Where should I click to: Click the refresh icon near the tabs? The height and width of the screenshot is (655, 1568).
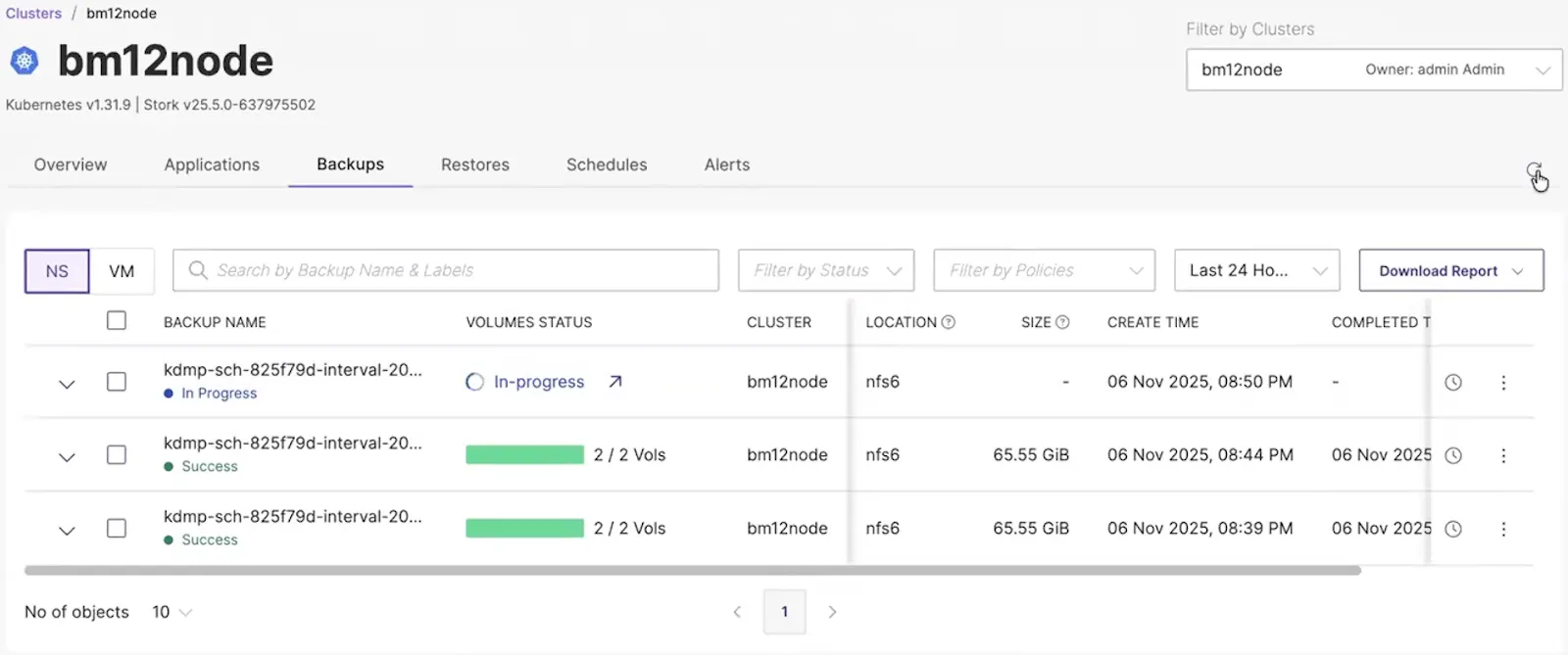pos(1534,171)
